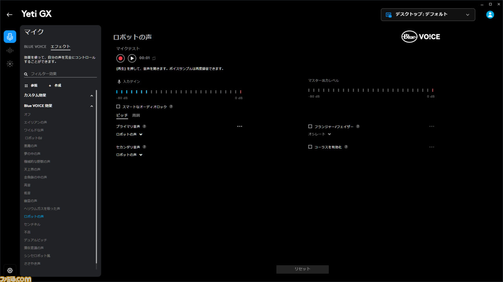This screenshot has width=503, height=282.
Task: Select the 高音 effect
Action: [x=27, y=185]
